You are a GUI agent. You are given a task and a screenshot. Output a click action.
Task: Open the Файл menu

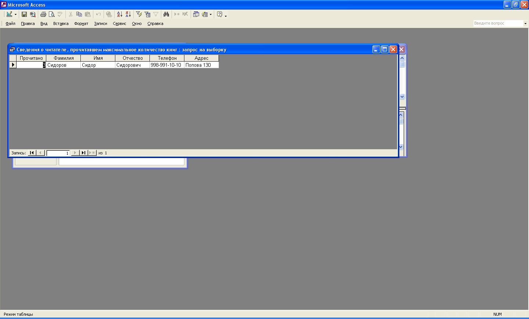coord(10,23)
